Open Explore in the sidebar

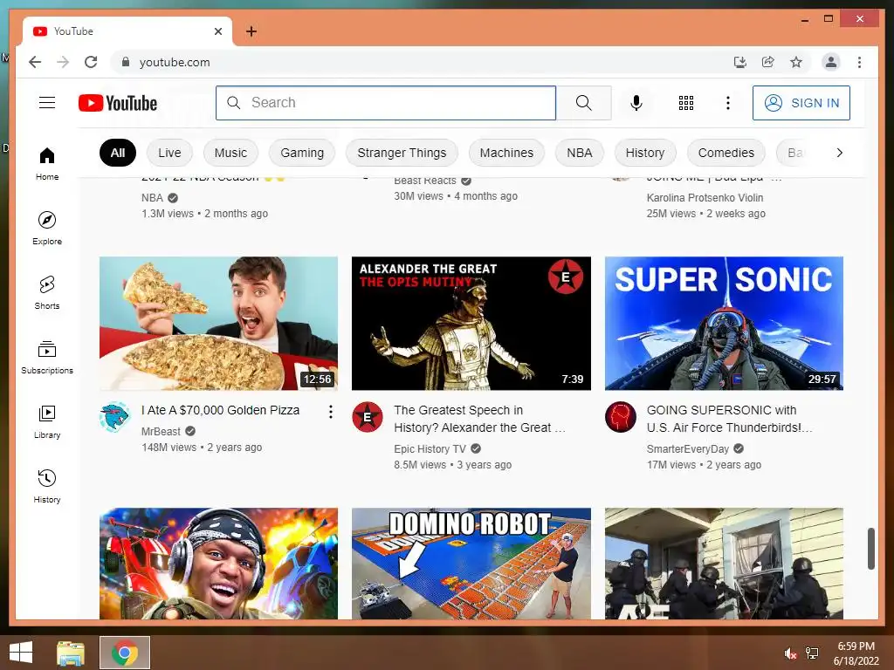pos(47,228)
